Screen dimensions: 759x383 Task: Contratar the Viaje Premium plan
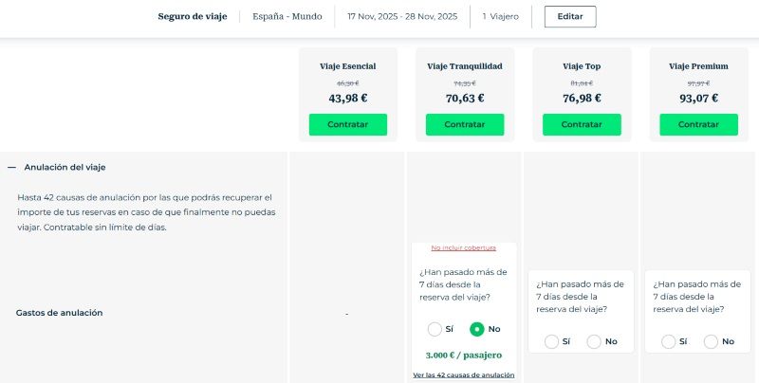coord(697,124)
